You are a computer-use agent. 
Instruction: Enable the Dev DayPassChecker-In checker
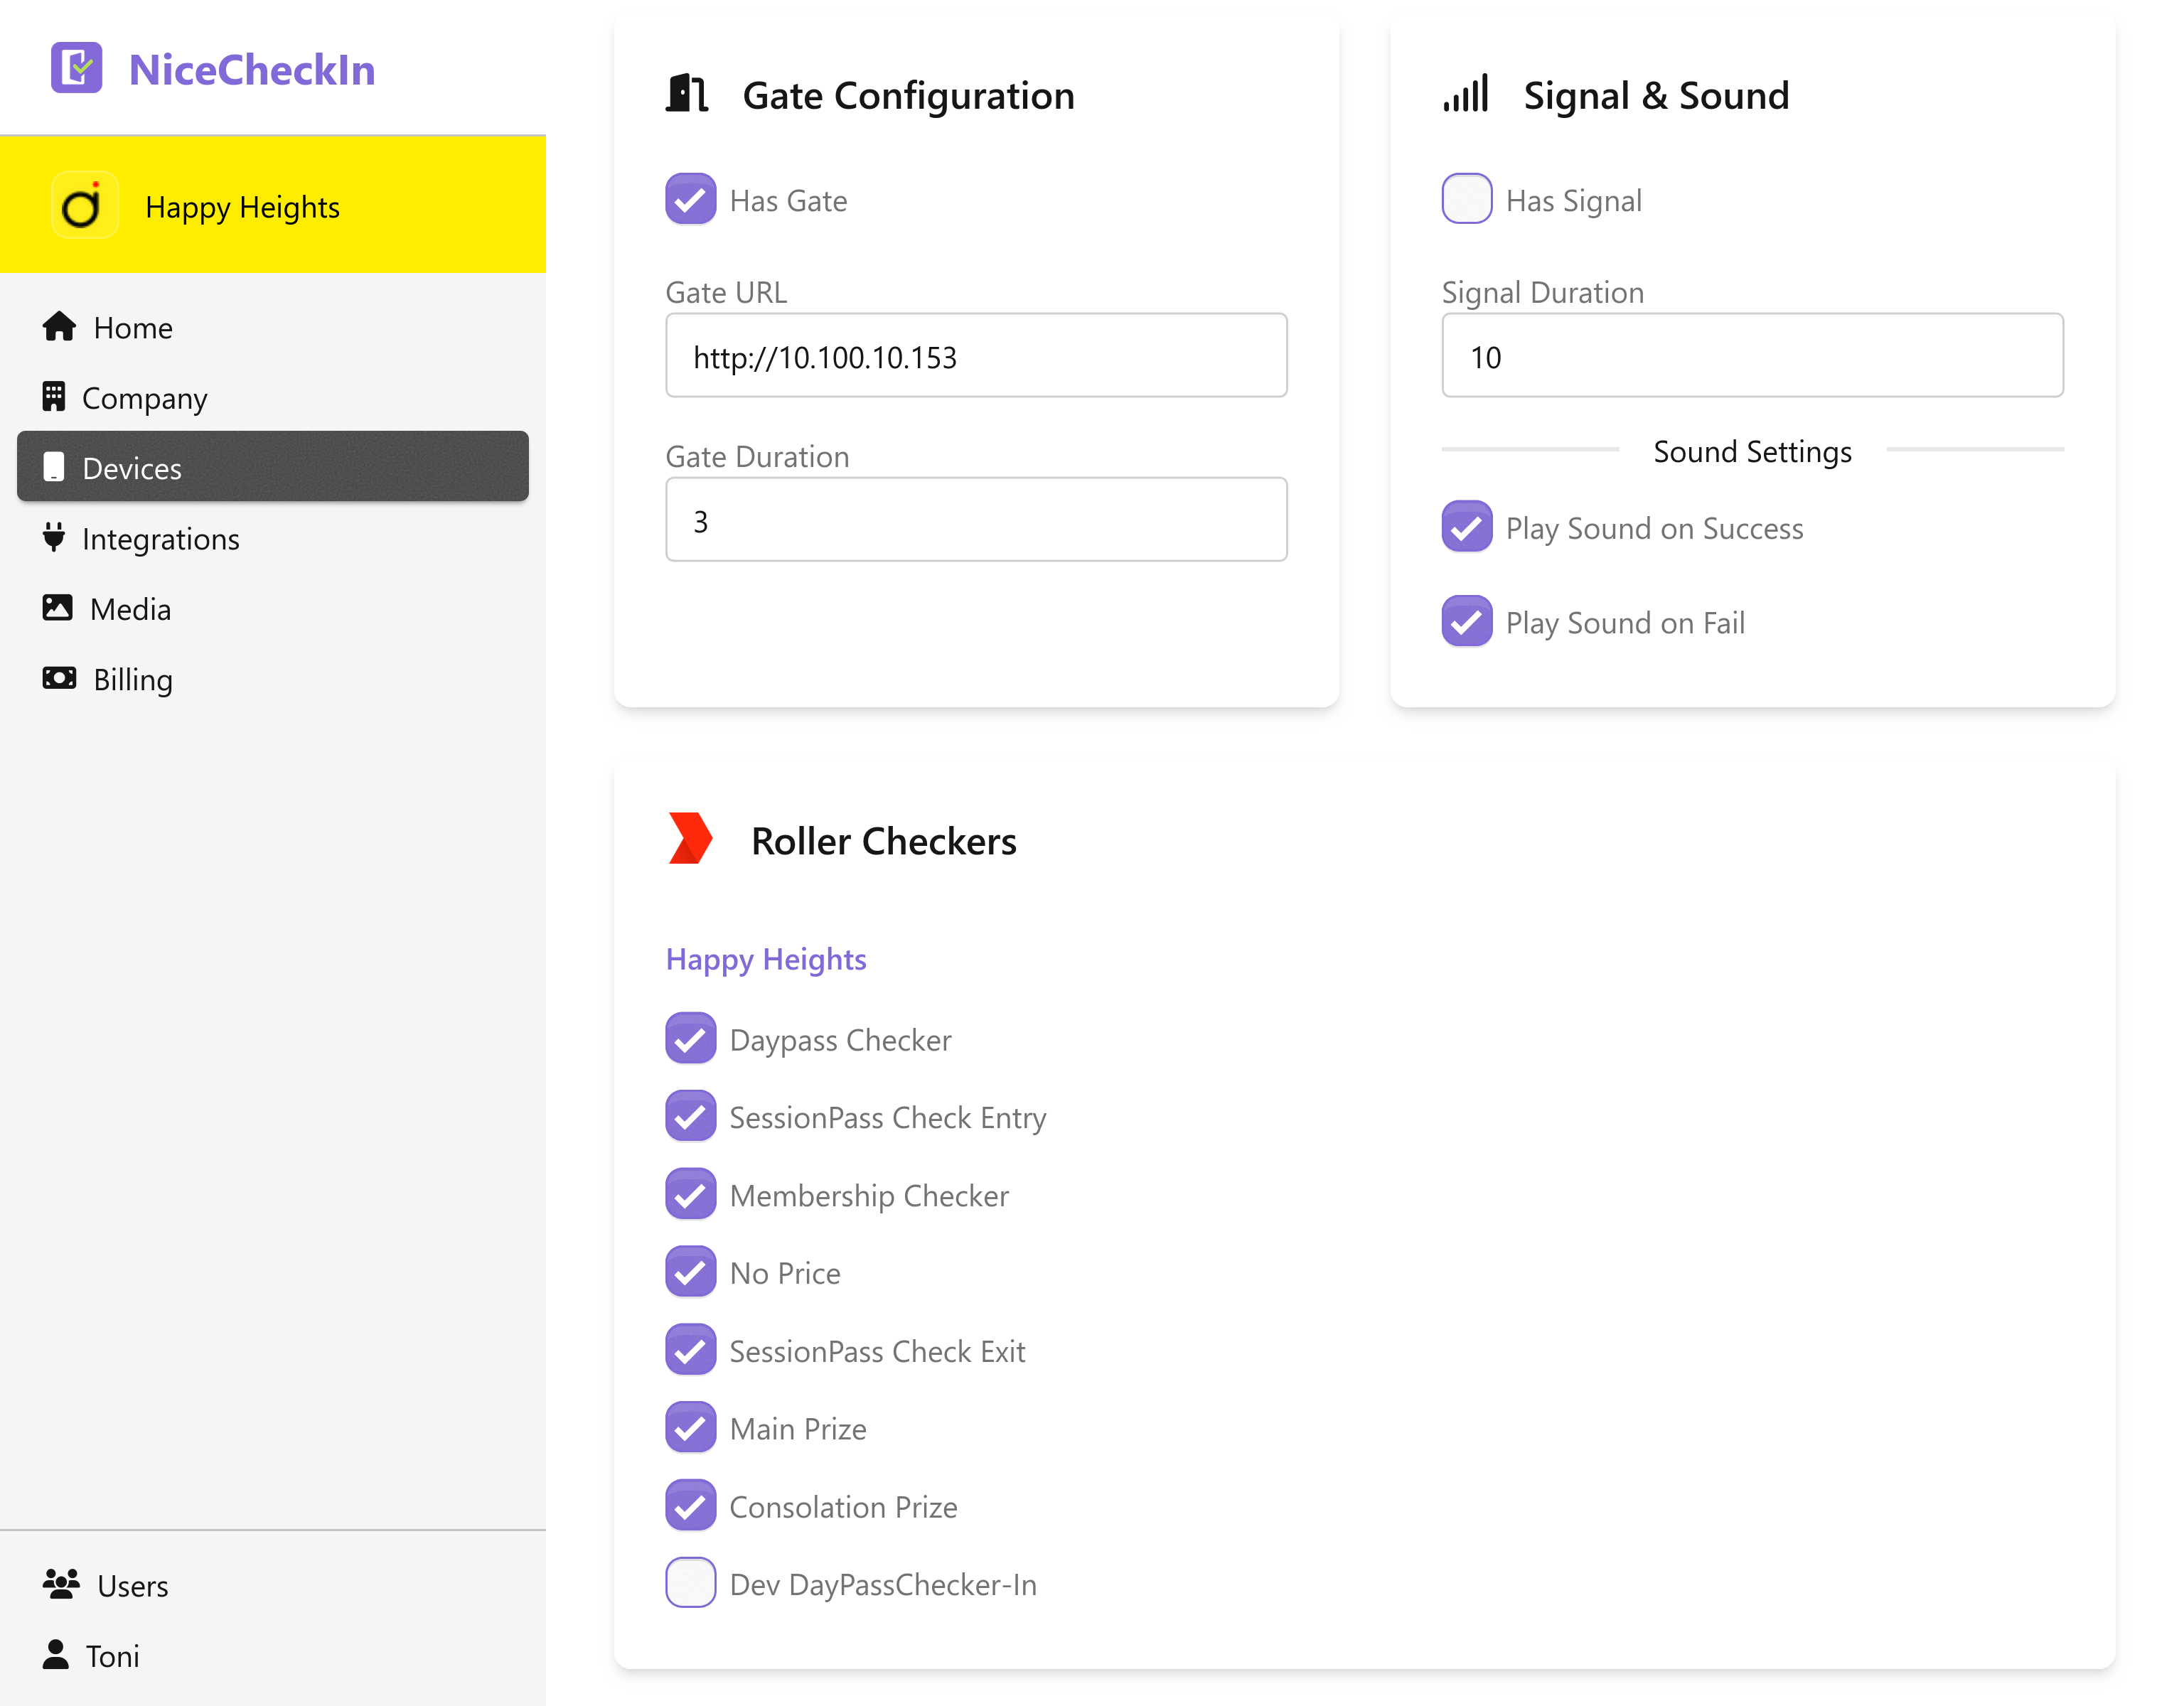pos(690,1583)
